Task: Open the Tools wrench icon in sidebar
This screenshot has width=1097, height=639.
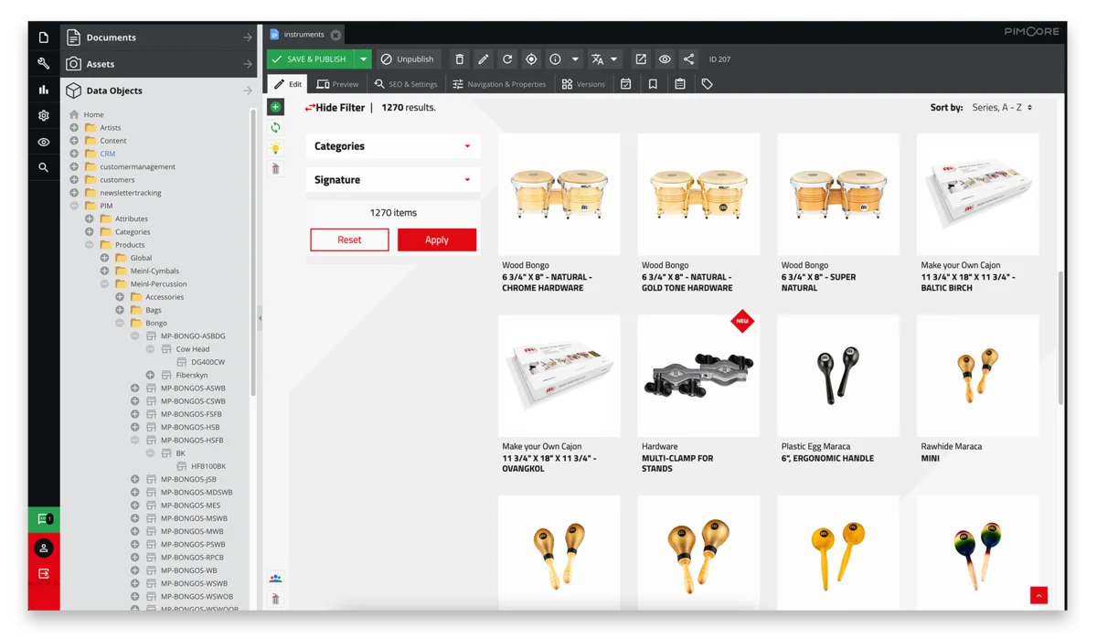Action: pyautogui.click(x=43, y=63)
